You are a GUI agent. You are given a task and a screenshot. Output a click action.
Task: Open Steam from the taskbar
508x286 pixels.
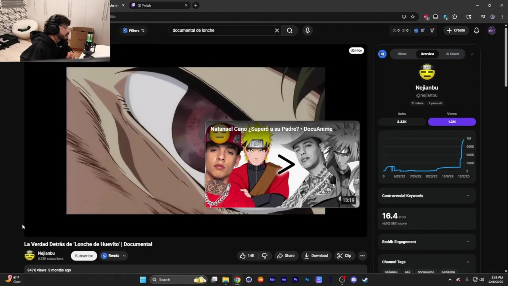pyautogui.click(x=365, y=280)
